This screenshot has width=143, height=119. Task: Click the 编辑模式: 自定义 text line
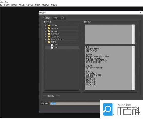92,49
